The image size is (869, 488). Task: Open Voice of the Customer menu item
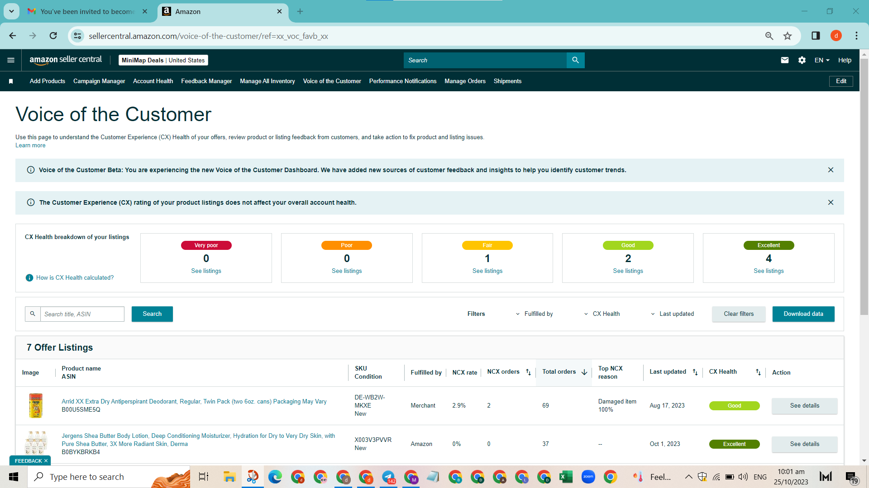332,81
